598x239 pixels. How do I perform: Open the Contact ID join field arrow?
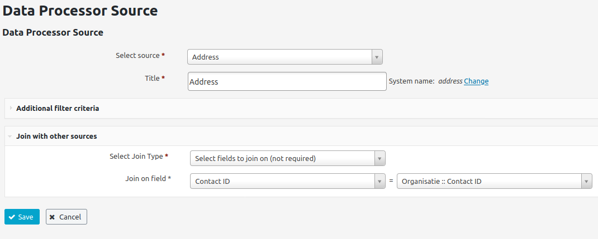pyautogui.click(x=380, y=181)
